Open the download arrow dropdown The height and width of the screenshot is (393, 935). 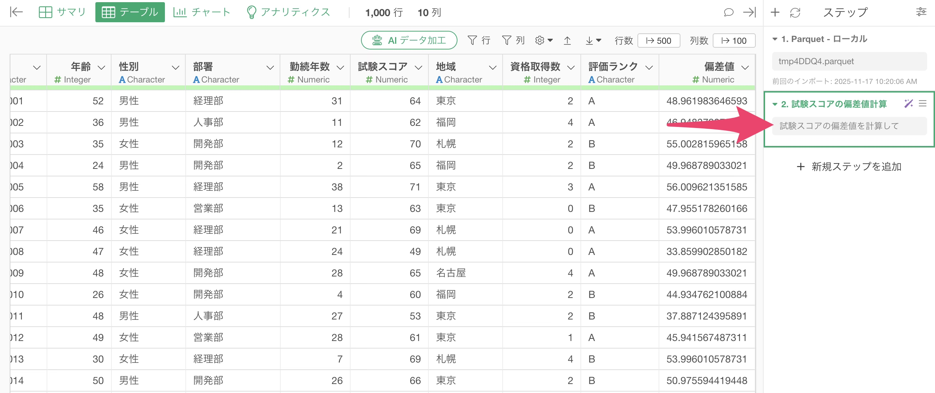593,41
